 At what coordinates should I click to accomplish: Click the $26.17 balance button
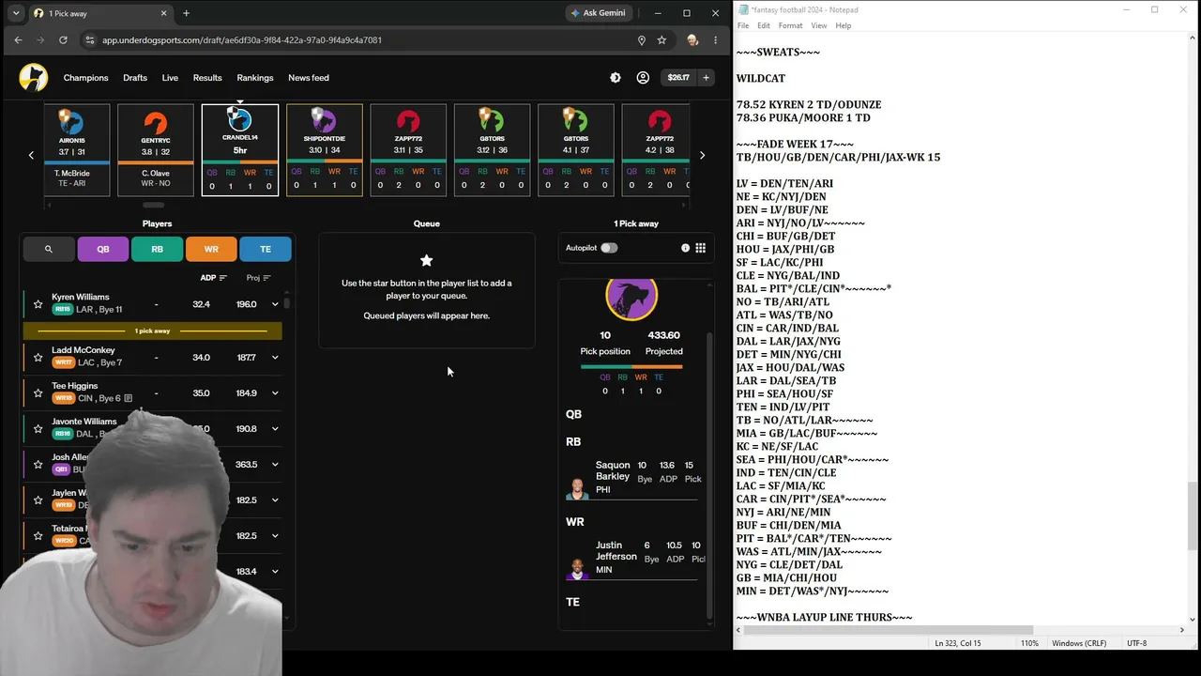point(678,78)
